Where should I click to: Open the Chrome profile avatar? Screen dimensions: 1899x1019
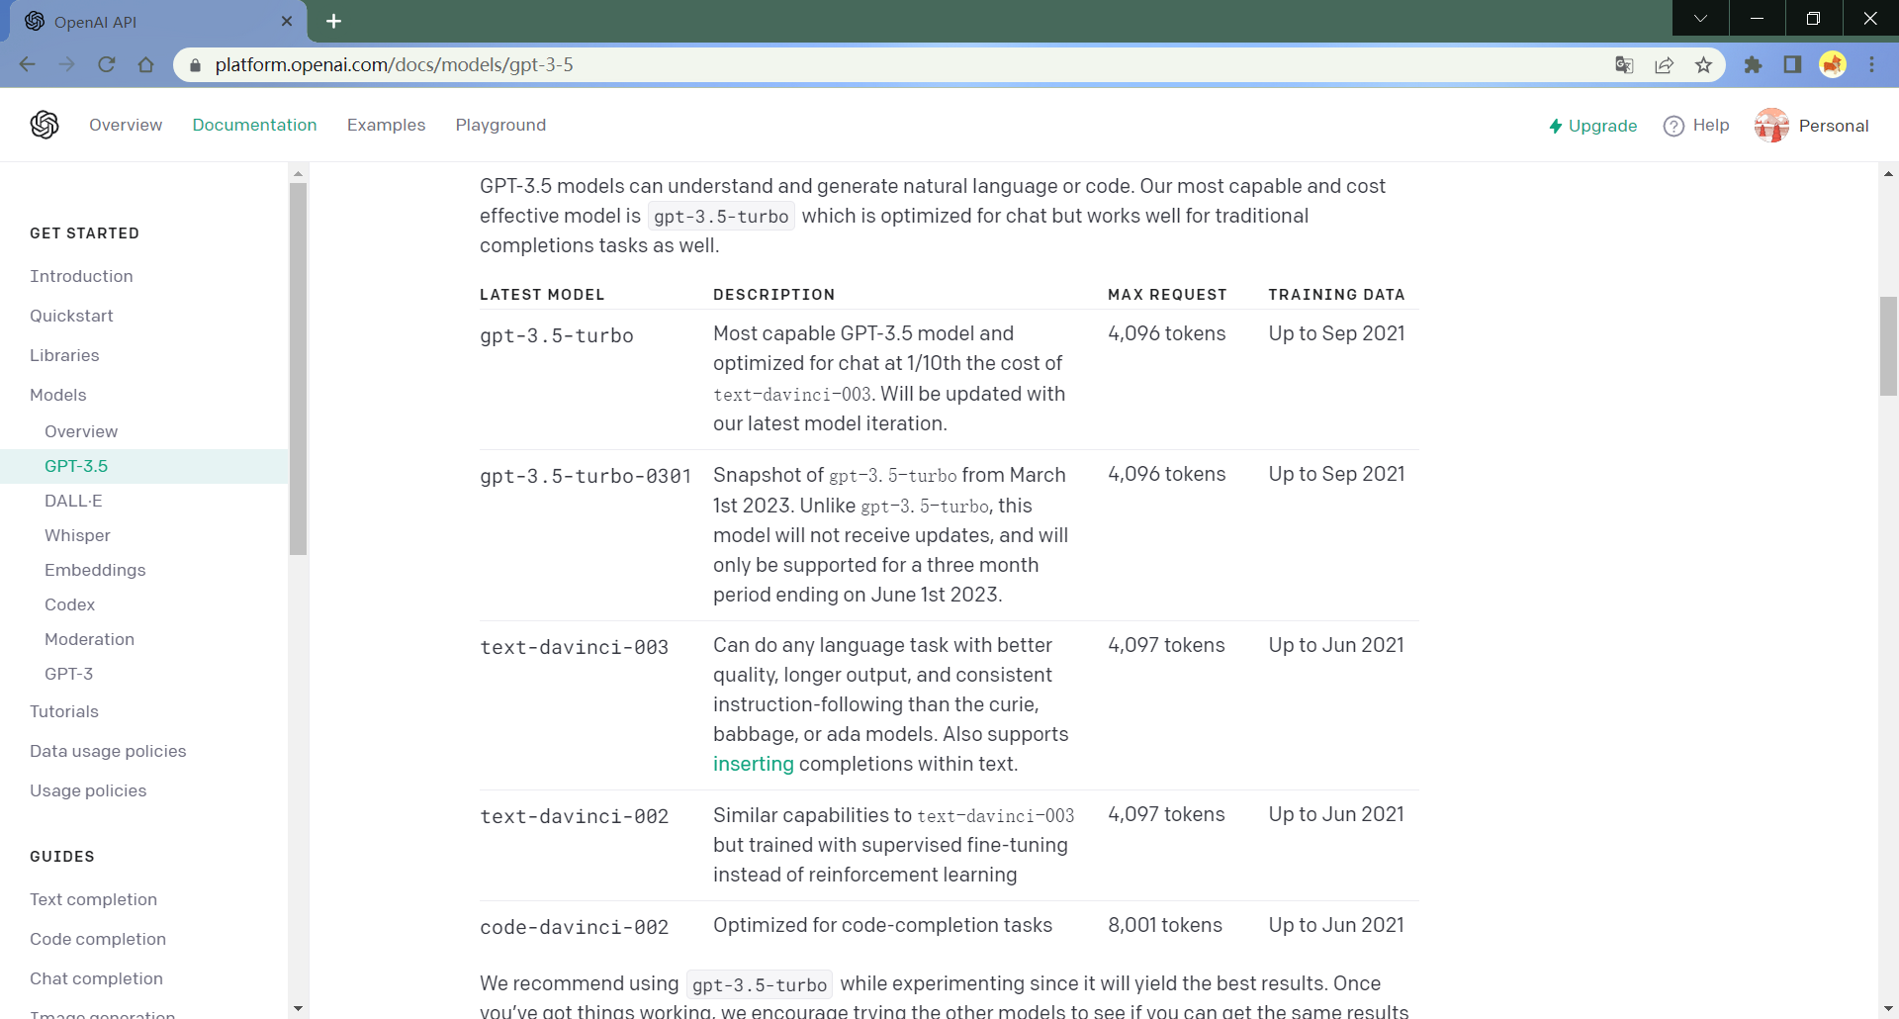(1833, 64)
